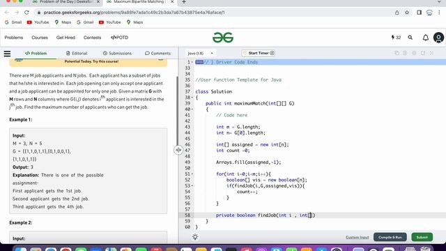Switch to the Submissions tab
This screenshot has width=446, height=251.
point(117,53)
